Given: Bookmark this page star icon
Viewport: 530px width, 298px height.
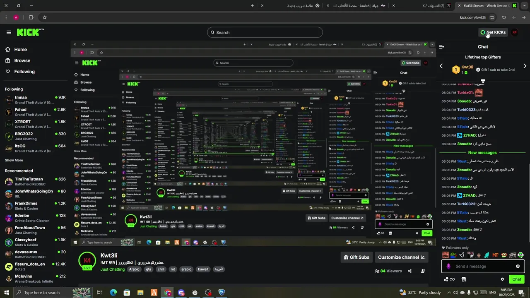Looking at the screenshot, I should pyautogui.click(x=45, y=17).
